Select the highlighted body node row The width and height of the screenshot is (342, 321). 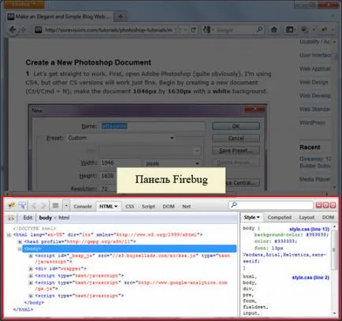tap(129, 248)
